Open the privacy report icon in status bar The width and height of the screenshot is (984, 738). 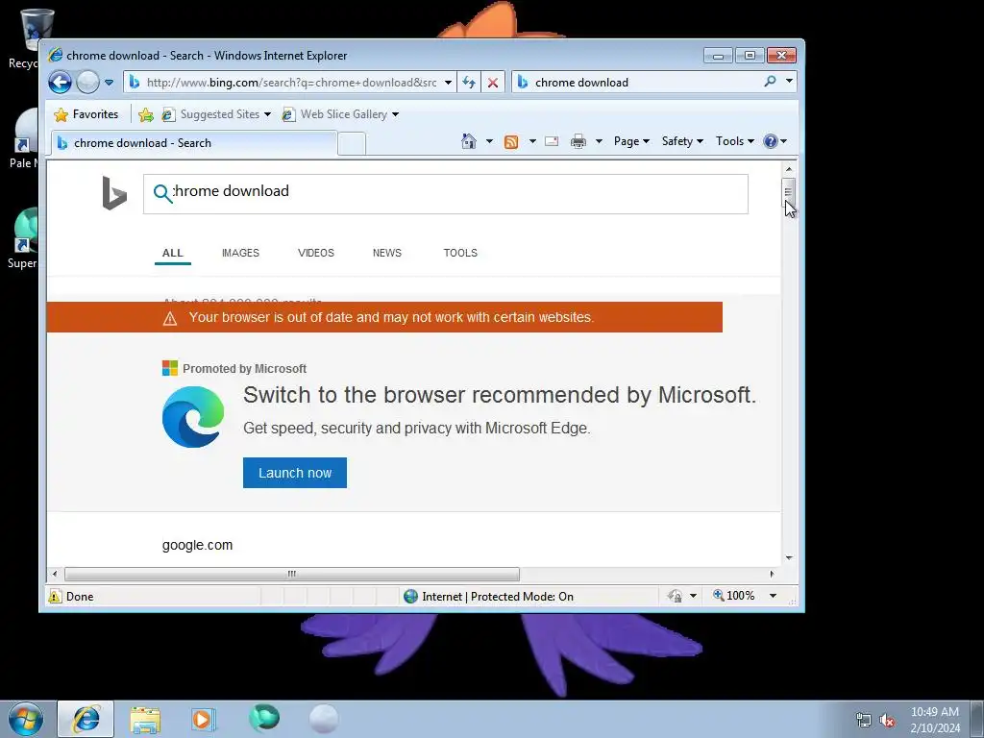click(676, 596)
